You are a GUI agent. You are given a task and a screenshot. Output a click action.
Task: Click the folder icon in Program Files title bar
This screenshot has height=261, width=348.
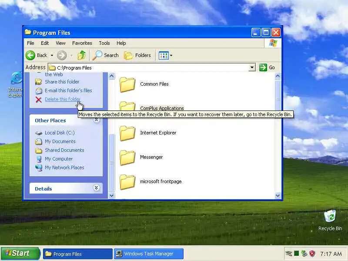[x=28, y=32]
